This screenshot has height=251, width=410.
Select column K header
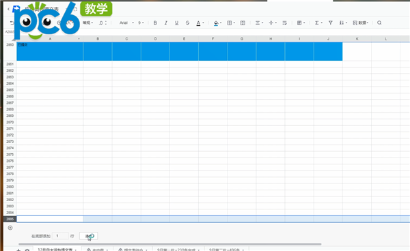pyautogui.click(x=357, y=39)
